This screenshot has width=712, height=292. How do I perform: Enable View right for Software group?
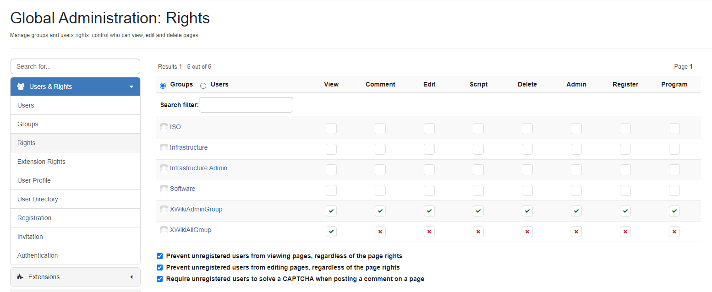point(331,190)
